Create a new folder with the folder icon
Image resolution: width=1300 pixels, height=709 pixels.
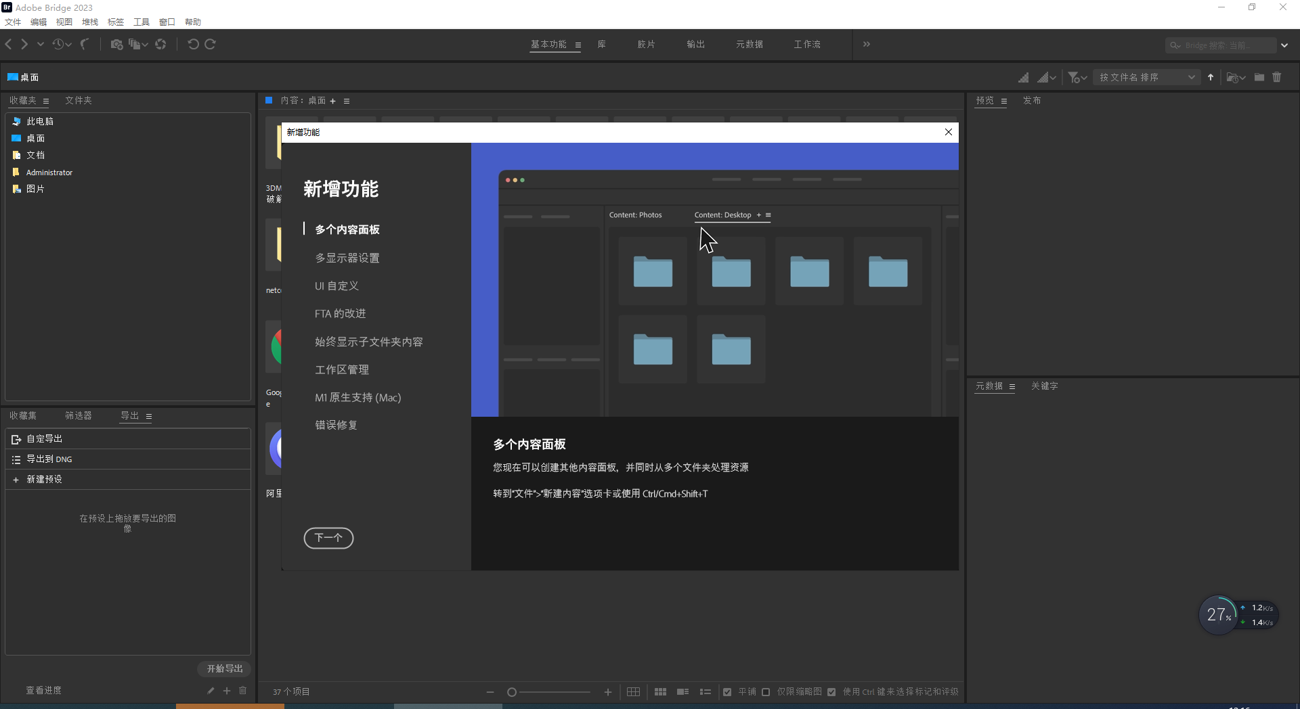[x=1259, y=77]
